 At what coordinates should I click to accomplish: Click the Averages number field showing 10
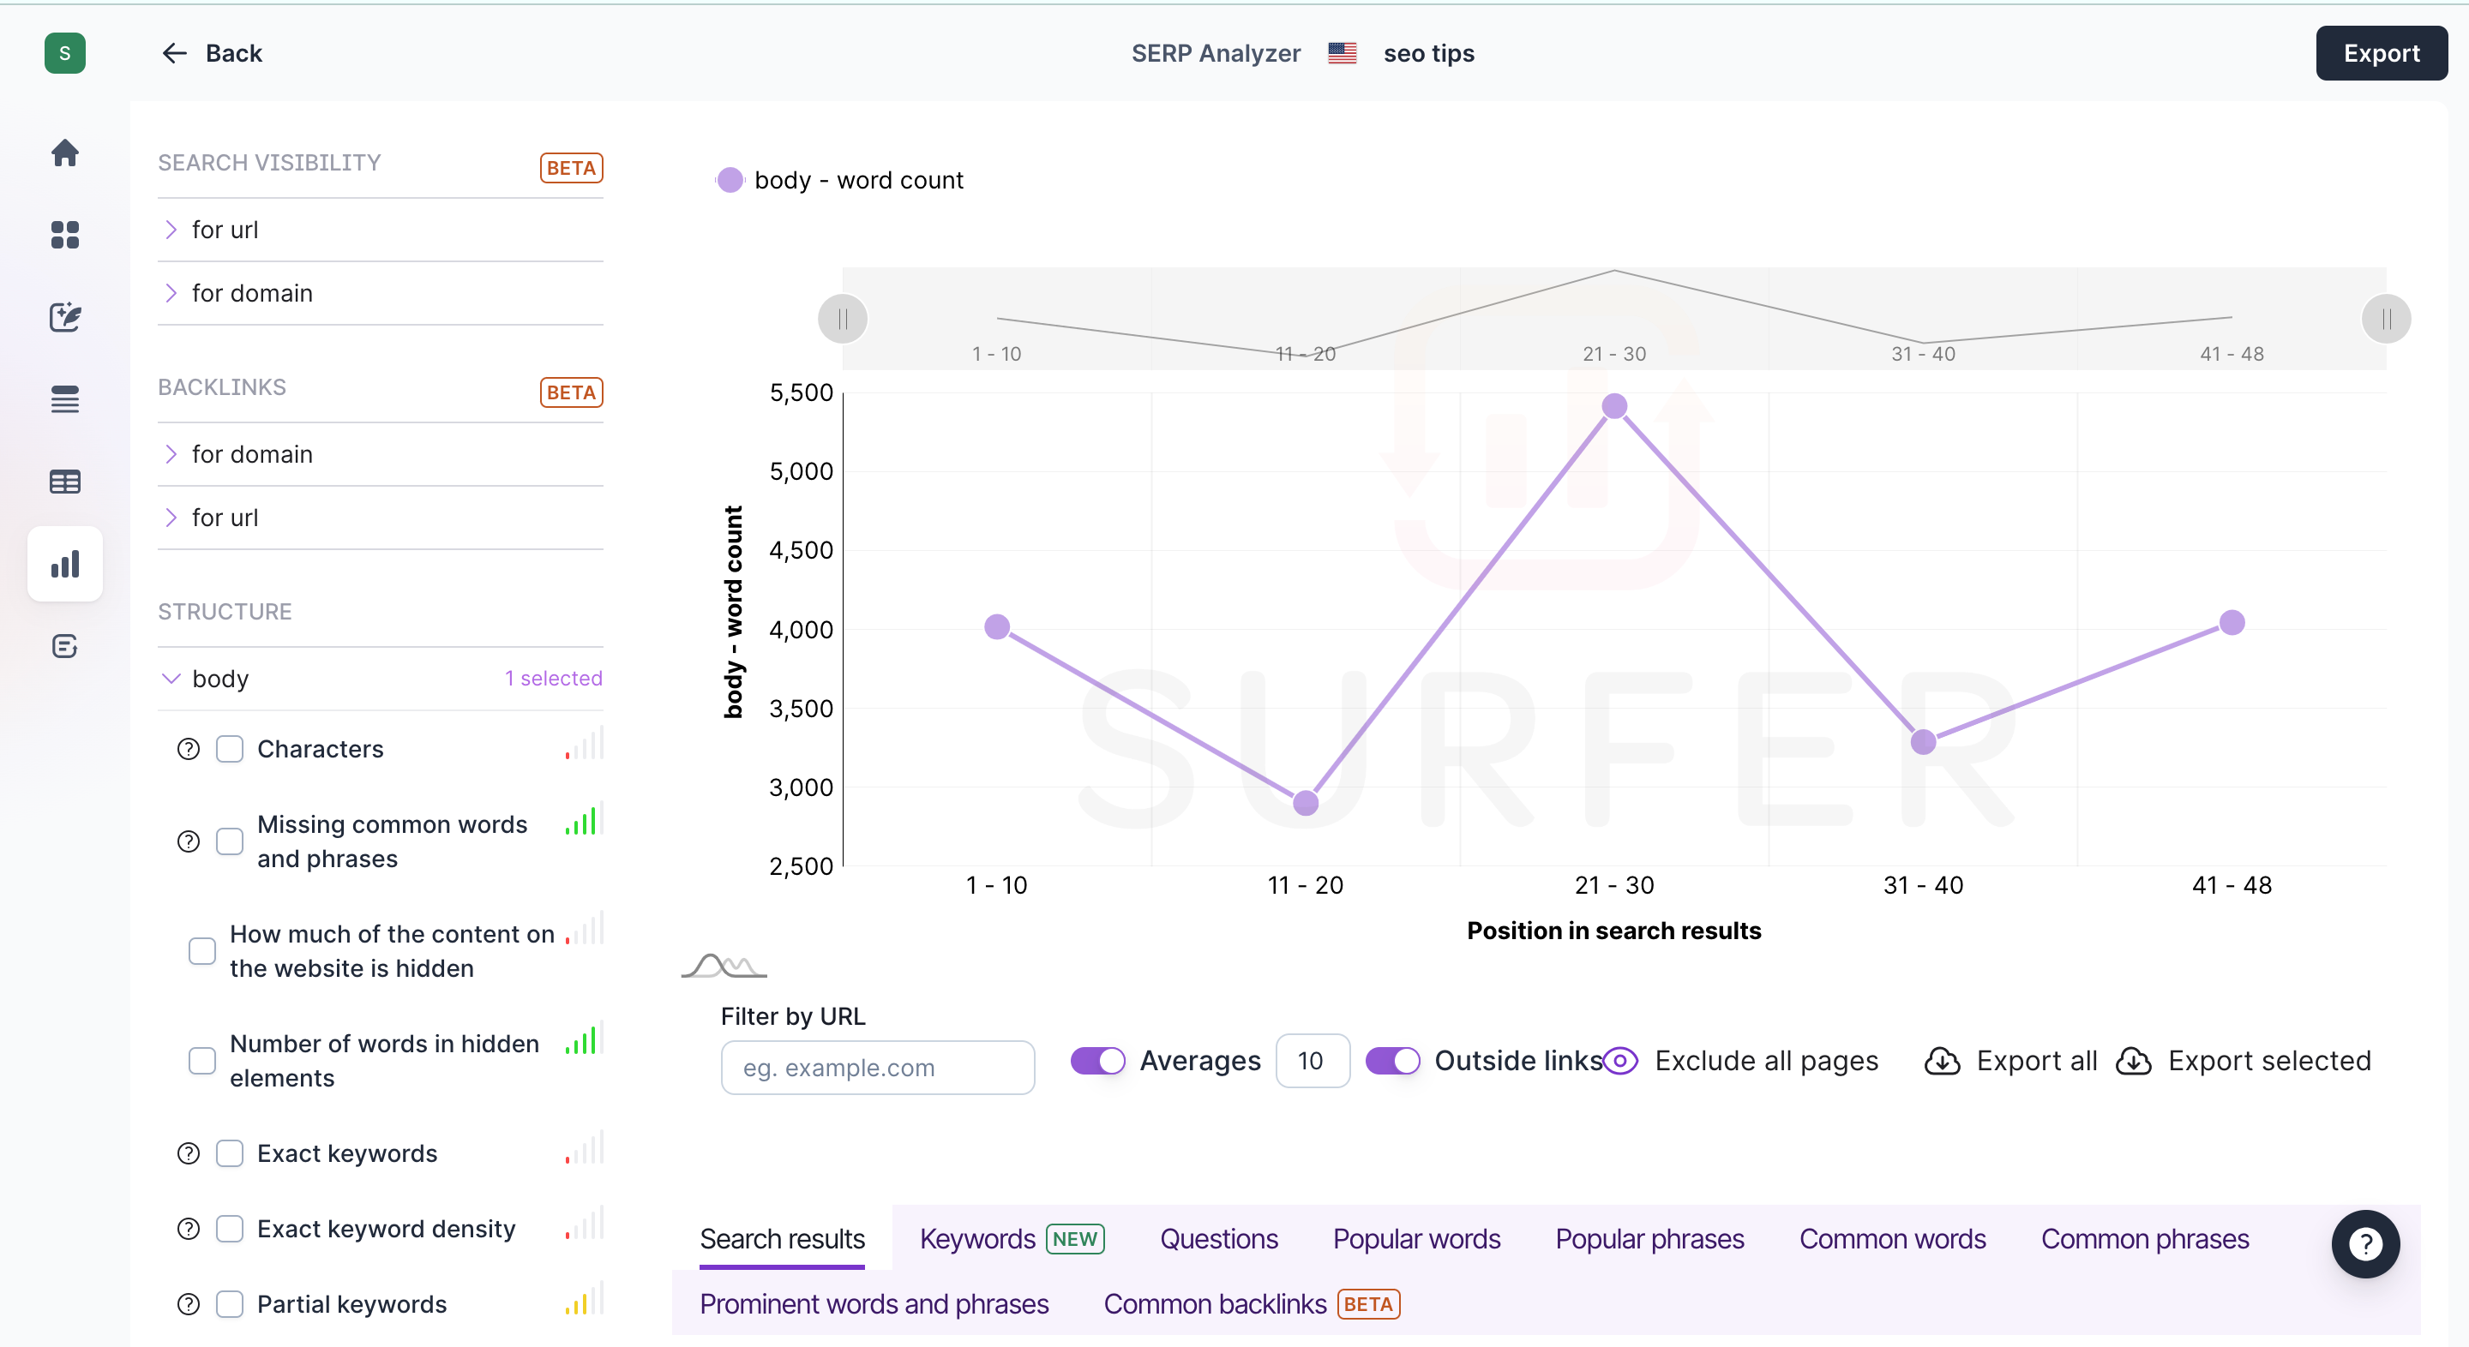(1313, 1061)
